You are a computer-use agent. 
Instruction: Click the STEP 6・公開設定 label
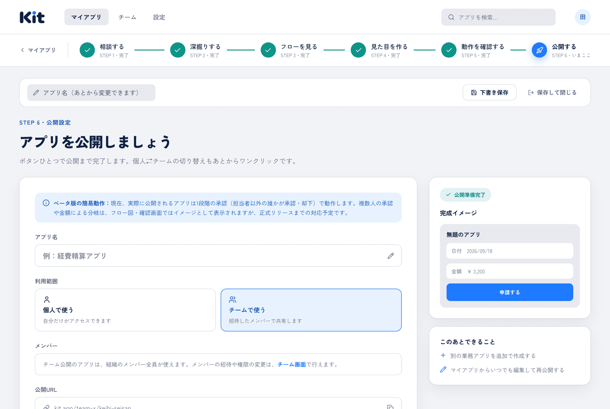pyautogui.click(x=45, y=123)
